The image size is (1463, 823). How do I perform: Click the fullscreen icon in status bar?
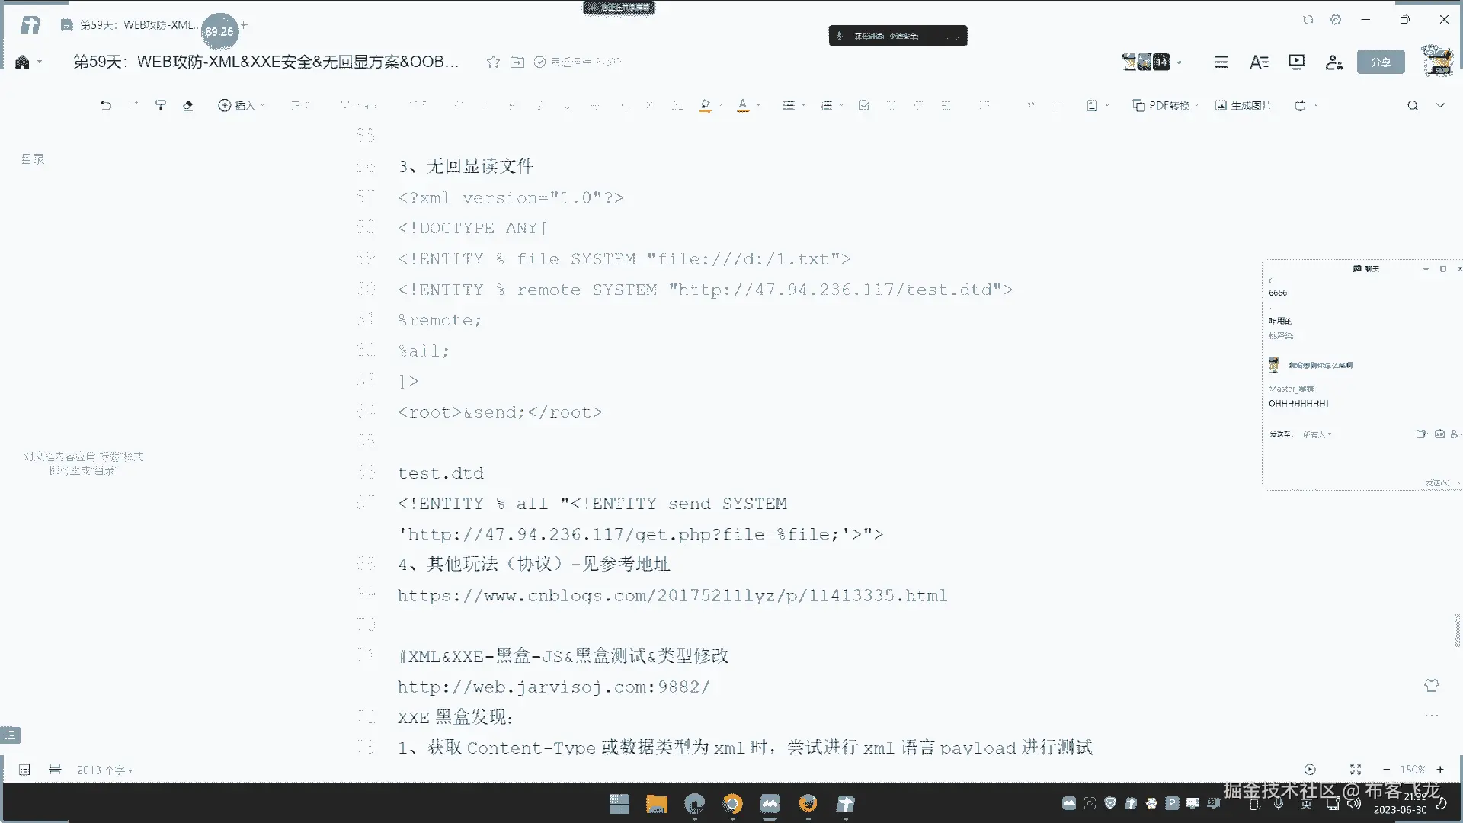(x=1356, y=770)
